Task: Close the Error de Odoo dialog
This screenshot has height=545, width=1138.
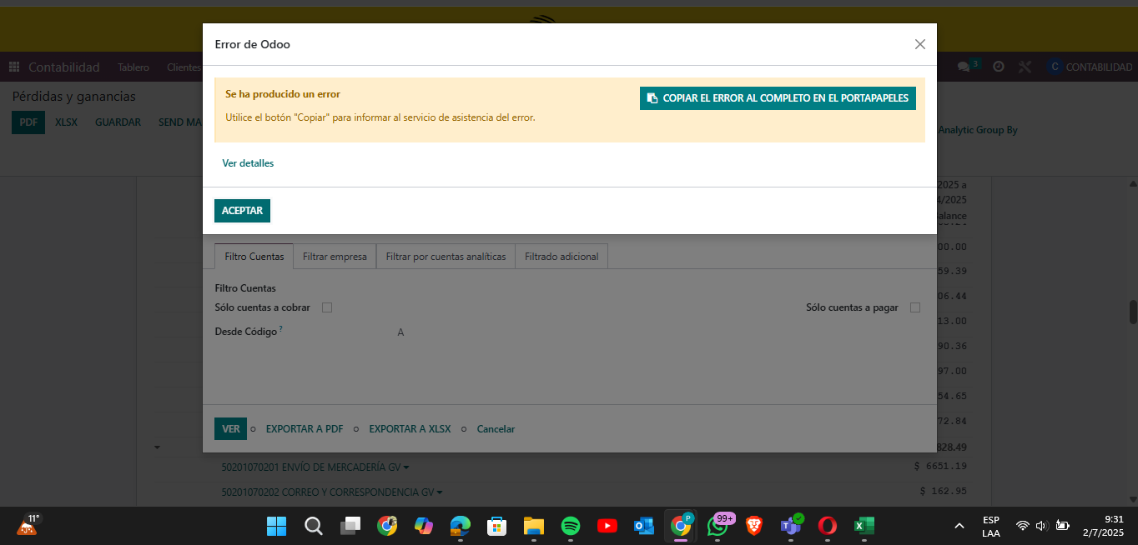Action: (x=919, y=44)
